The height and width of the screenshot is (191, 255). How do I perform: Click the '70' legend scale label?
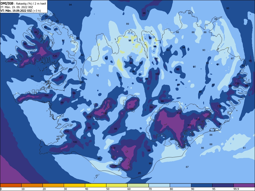coord(150,189)
